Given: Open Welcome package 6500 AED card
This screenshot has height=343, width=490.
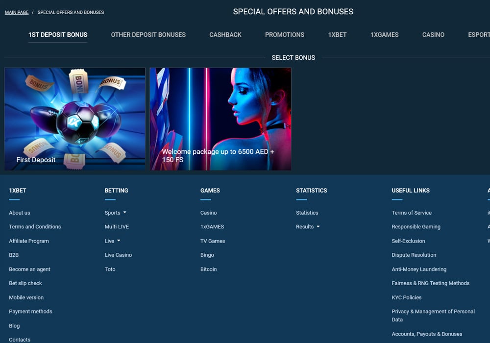Looking at the screenshot, I should coord(220,119).
